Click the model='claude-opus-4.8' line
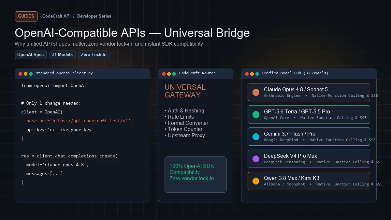 coord(58,165)
